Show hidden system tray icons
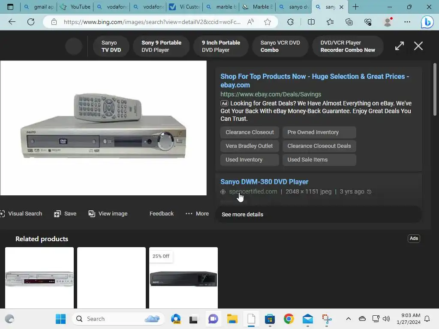The image size is (439, 329). (x=348, y=319)
